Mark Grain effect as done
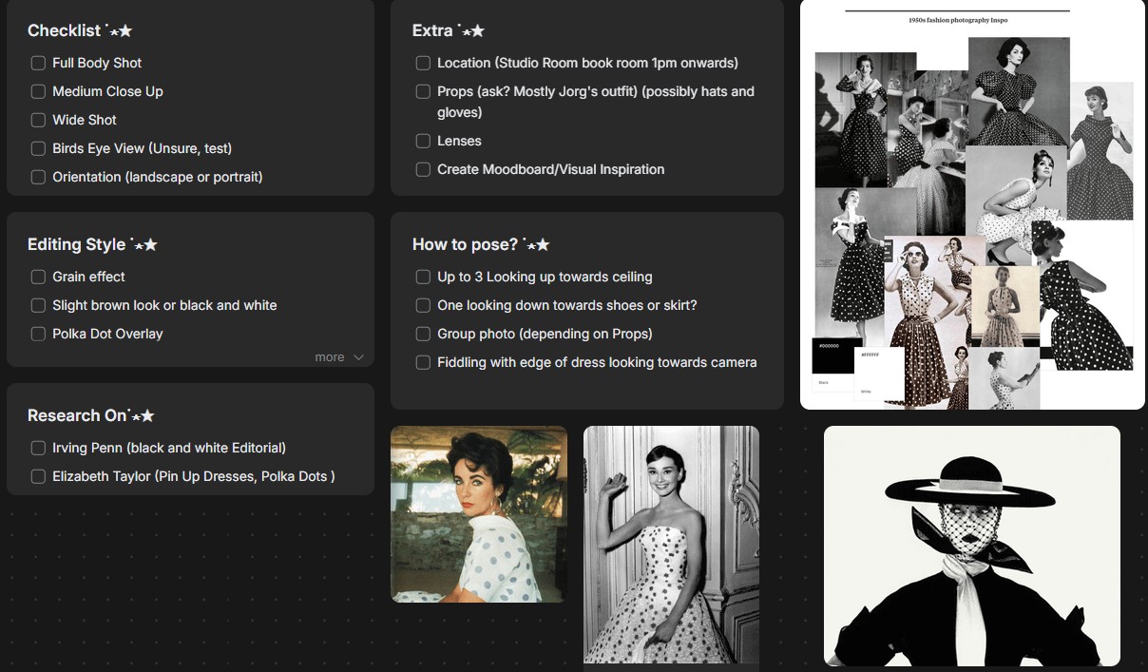1148x672 pixels. [x=38, y=277]
